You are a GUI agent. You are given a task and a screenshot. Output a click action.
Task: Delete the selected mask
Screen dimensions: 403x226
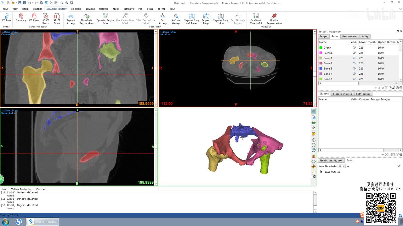pos(383,88)
